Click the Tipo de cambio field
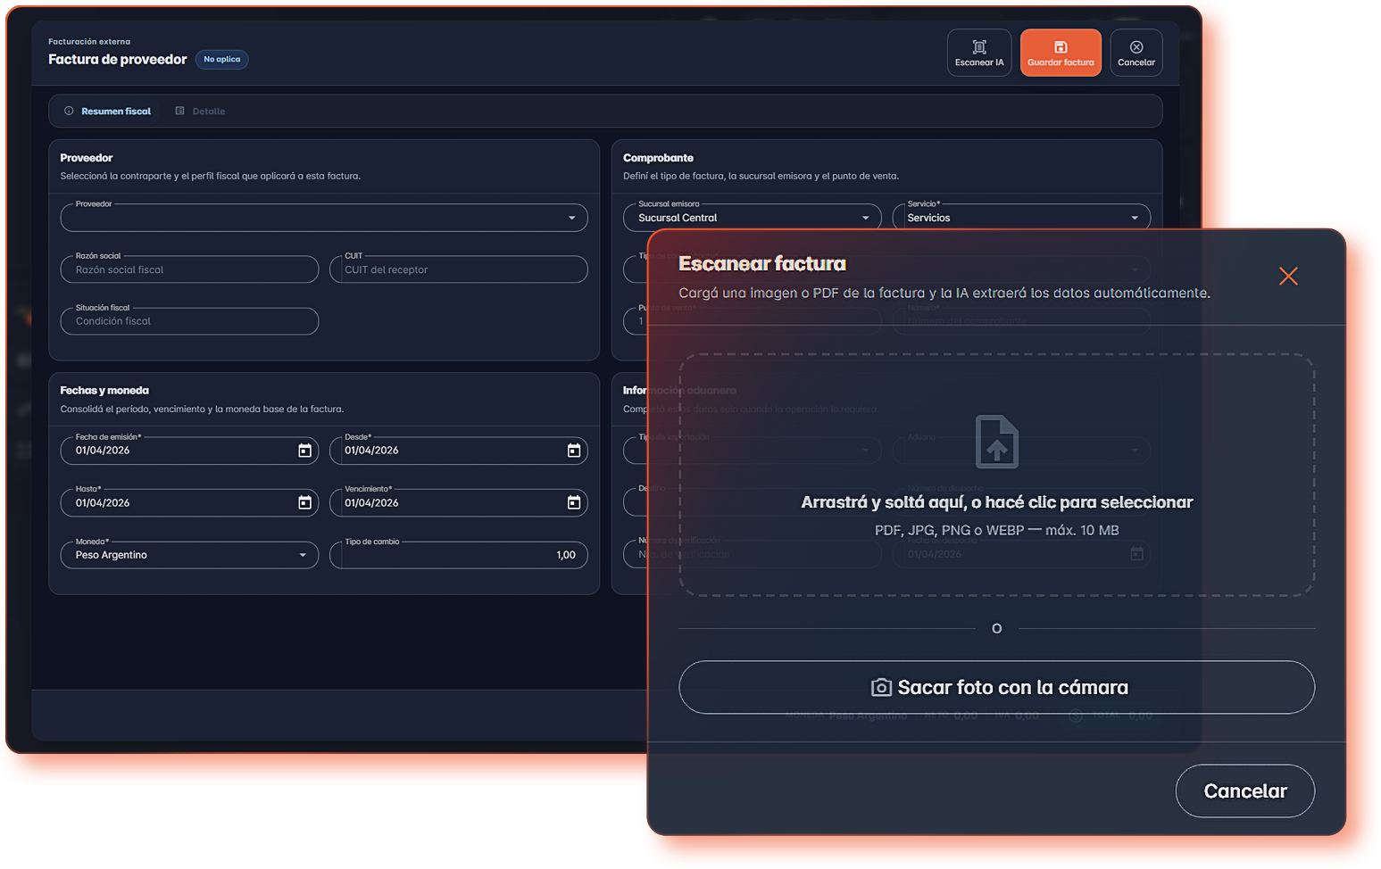The image size is (1381, 869). [459, 555]
